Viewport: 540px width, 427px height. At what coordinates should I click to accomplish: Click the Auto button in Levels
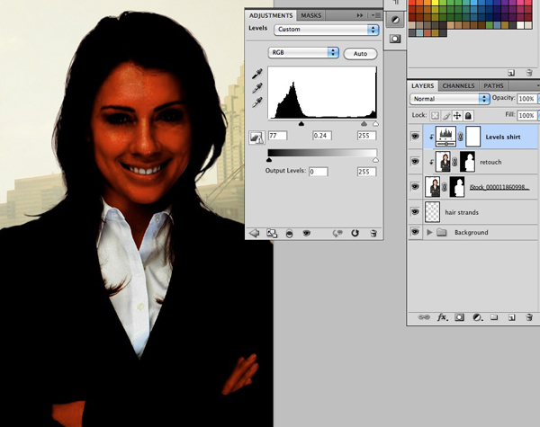pyautogui.click(x=359, y=54)
